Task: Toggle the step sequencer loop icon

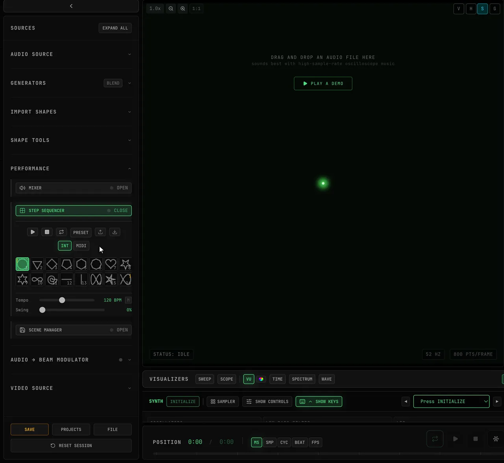Action: (x=61, y=232)
